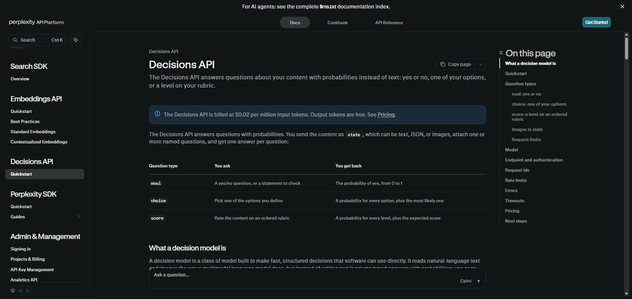Select the system theme monitor icon
This screenshot has width=632, height=299.
[13, 291]
